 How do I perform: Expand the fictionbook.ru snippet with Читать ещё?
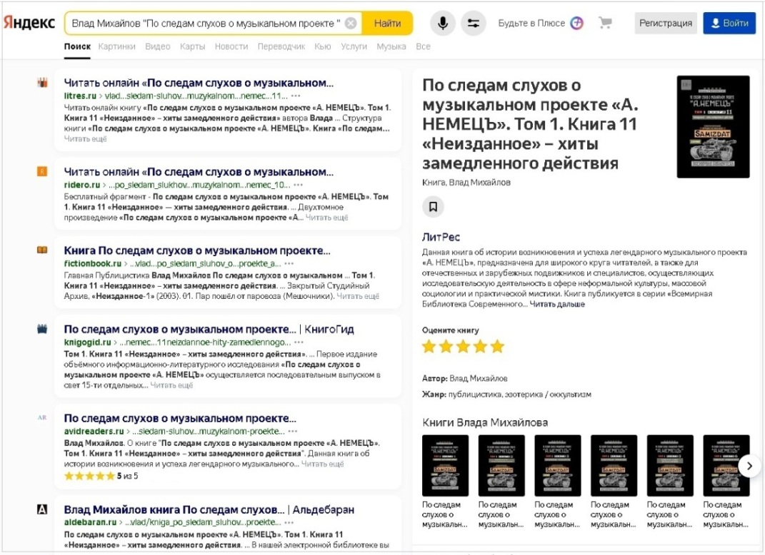(x=358, y=296)
